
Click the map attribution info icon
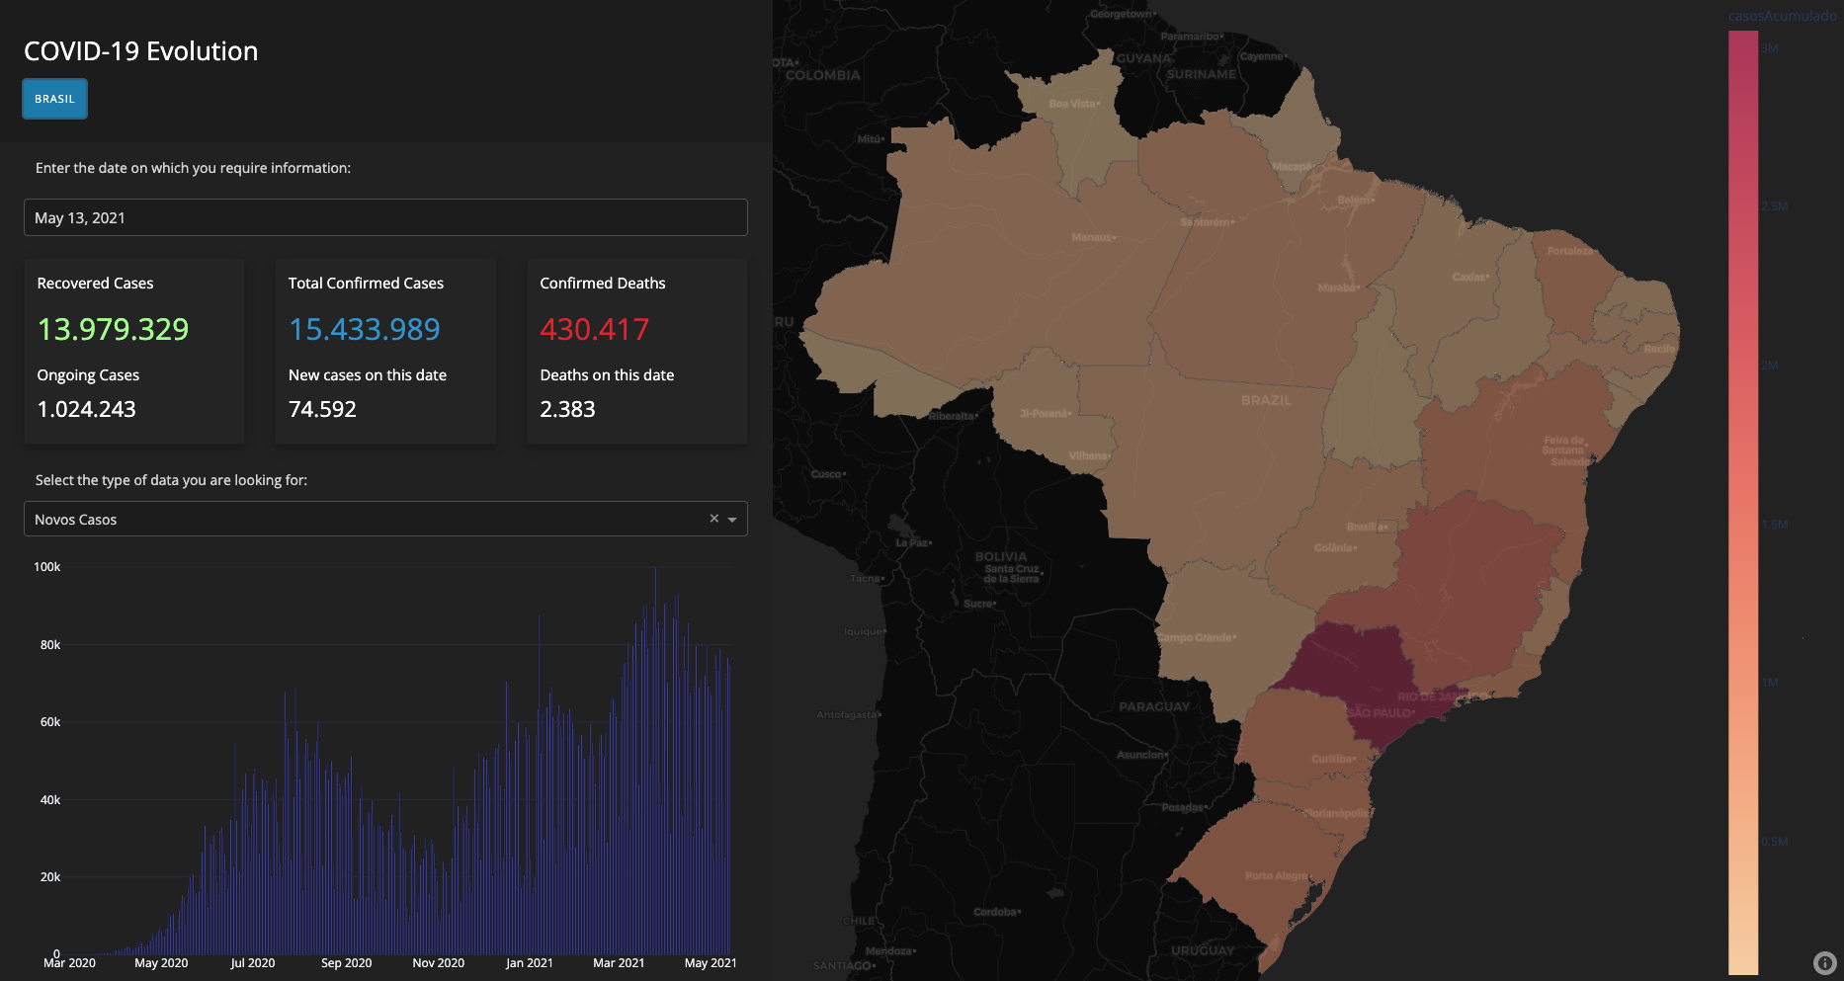(1825, 961)
